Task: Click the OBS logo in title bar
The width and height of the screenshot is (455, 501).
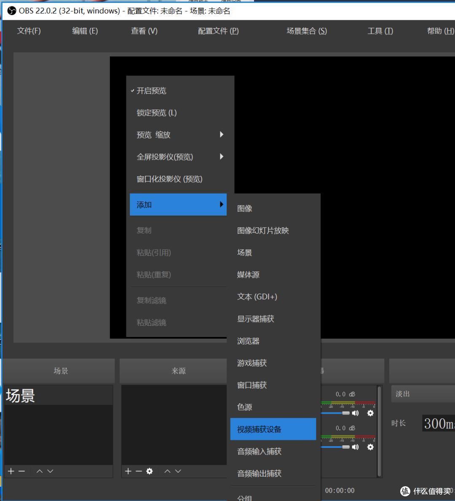Action: pos(11,11)
